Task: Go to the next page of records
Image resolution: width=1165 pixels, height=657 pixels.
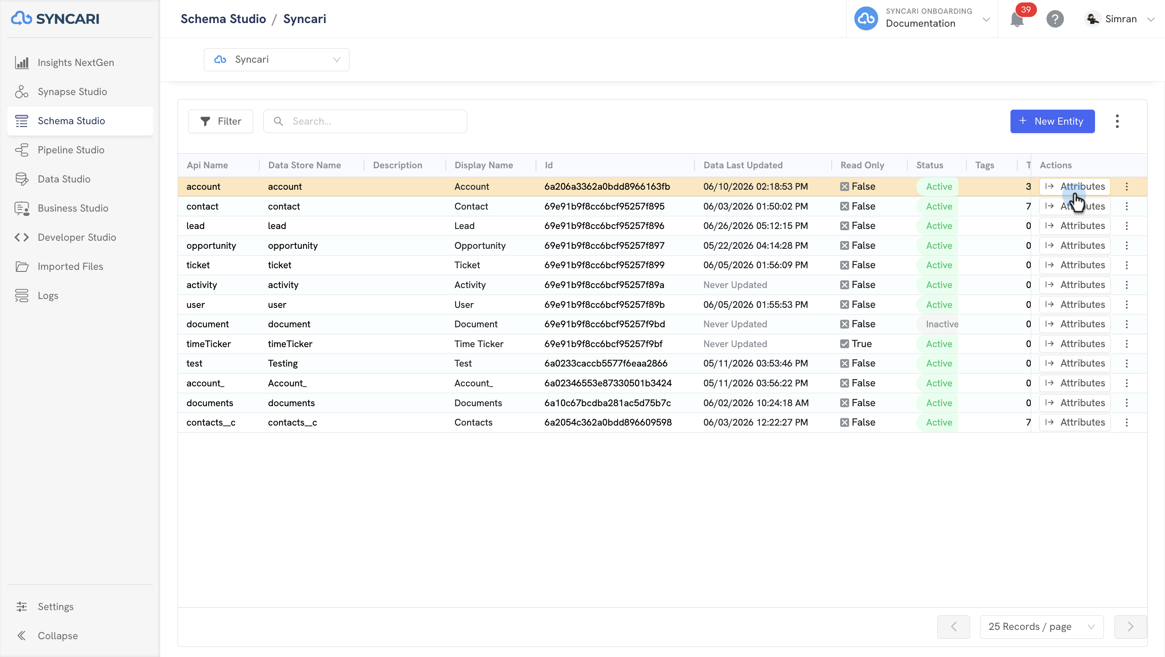Action: (x=1130, y=626)
